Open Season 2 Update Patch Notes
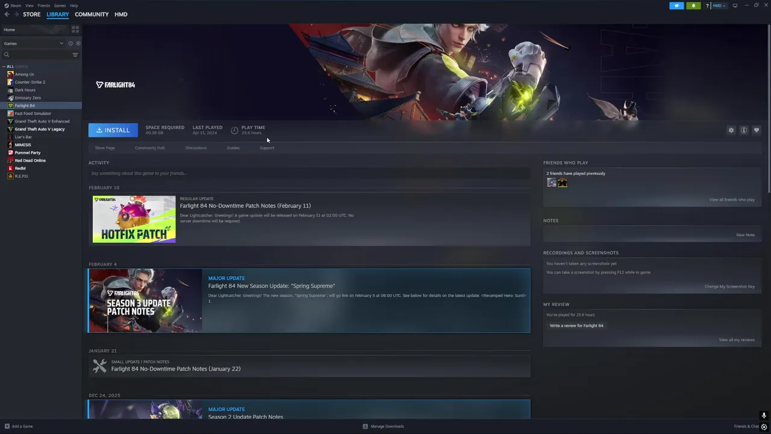 (246, 417)
